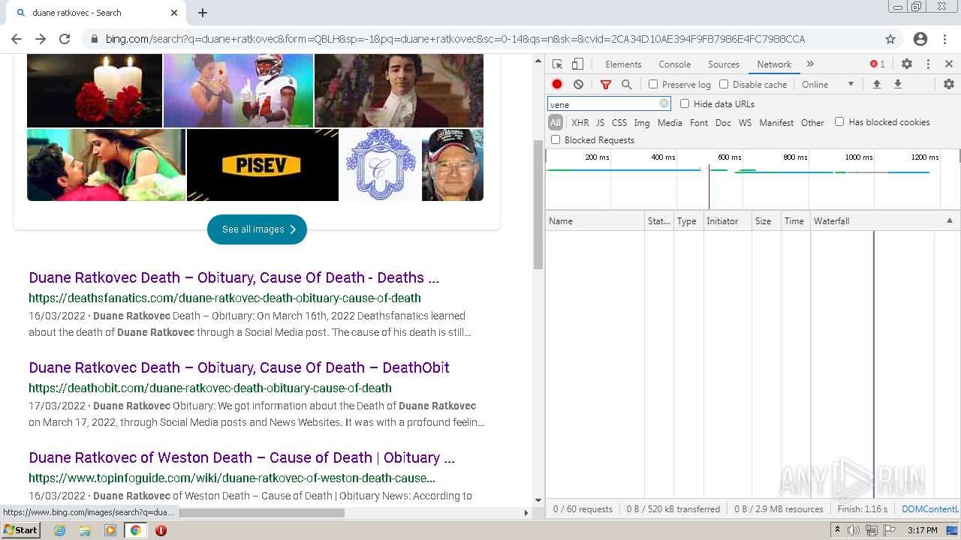Click the PISEV image thumbnail

click(x=263, y=165)
